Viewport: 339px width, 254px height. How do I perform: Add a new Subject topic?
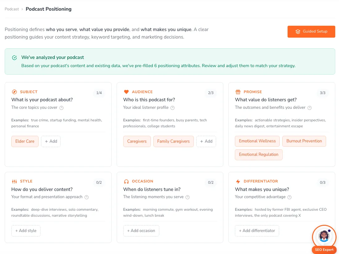coord(50,141)
